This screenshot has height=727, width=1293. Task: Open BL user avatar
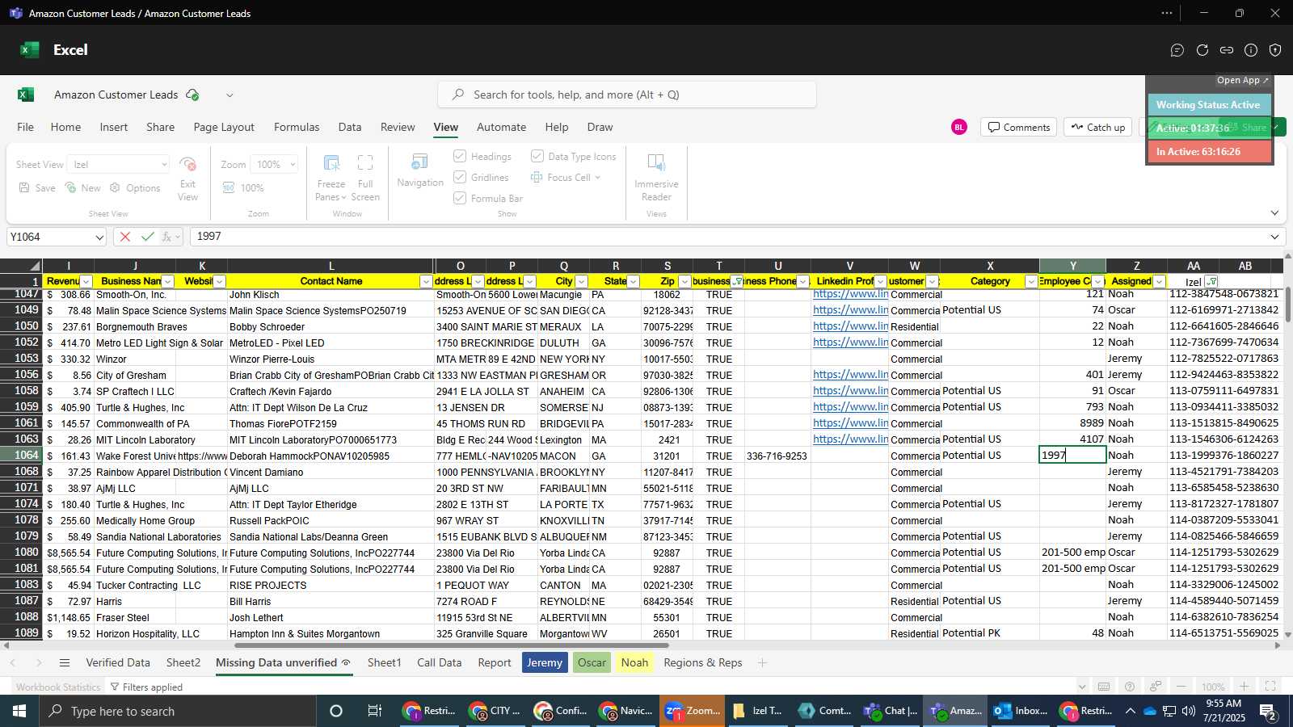pyautogui.click(x=959, y=127)
